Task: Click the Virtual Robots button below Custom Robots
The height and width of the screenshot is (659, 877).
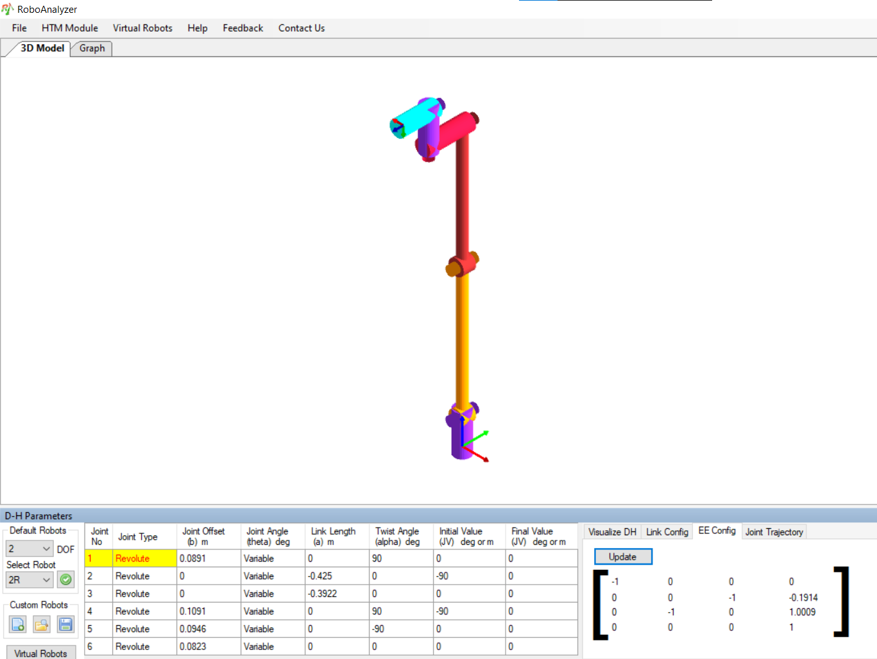Action: tap(40, 653)
